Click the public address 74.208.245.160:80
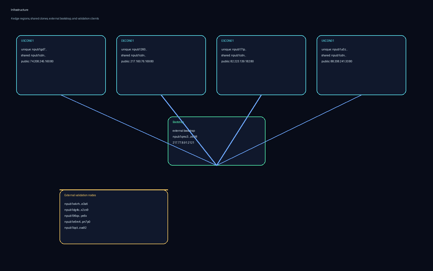 pyautogui.click(x=37, y=61)
